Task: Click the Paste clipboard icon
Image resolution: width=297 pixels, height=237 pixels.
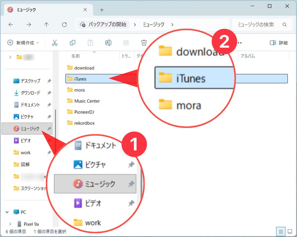Action: tap(90, 43)
